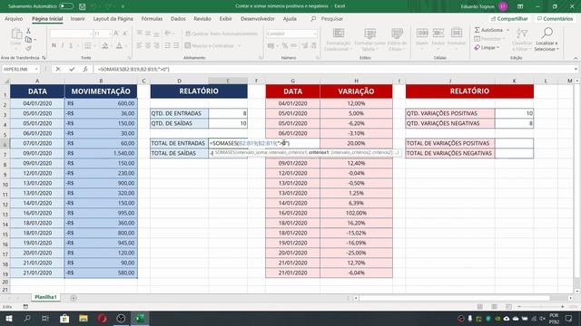581x326 pixels.
Task: Click the Compartilhar button
Action: tap(509, 18)
